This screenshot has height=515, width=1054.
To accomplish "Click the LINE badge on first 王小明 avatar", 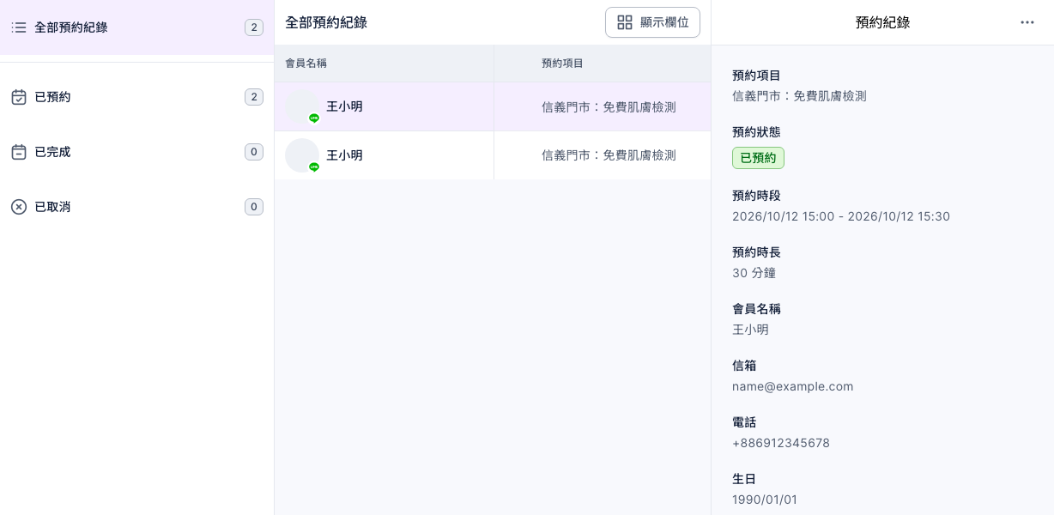I will pyautogui.click(x=314, y=118).
